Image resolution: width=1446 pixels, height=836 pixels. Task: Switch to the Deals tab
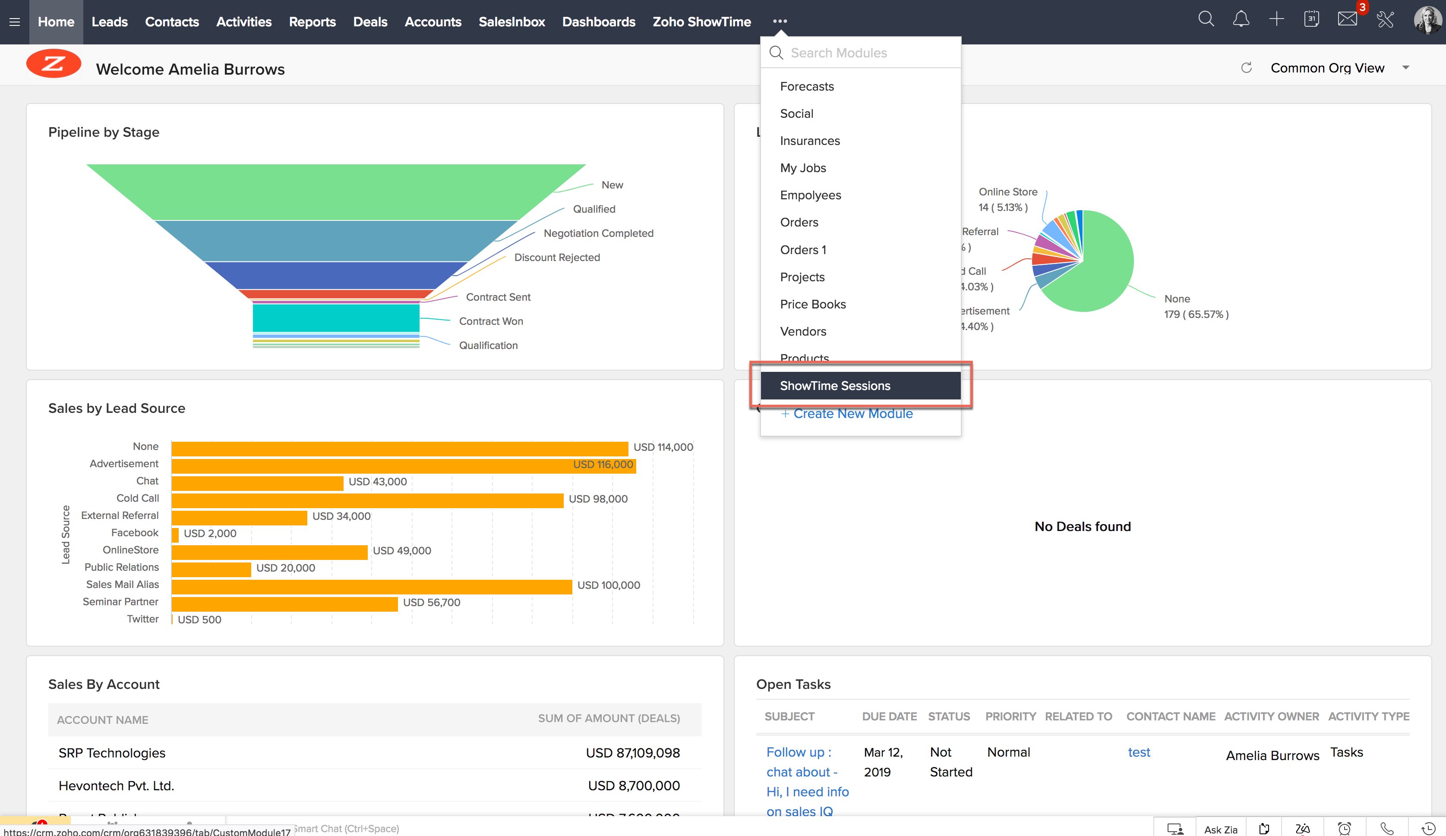coord(370,22)
